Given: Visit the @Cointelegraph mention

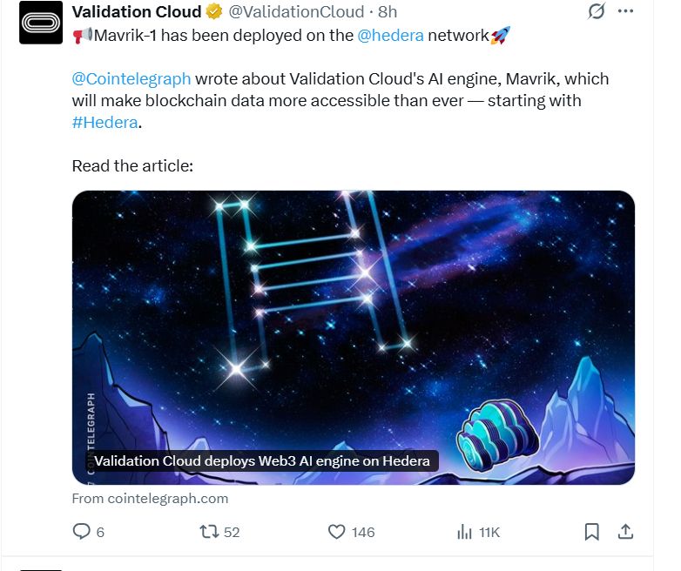Looking at the screenshot, I should click(x=131, y=78).
